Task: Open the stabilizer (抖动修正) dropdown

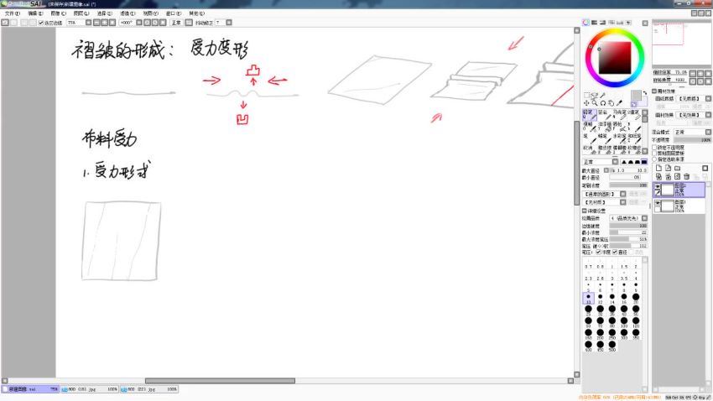Action: click(x=229, y=23)
